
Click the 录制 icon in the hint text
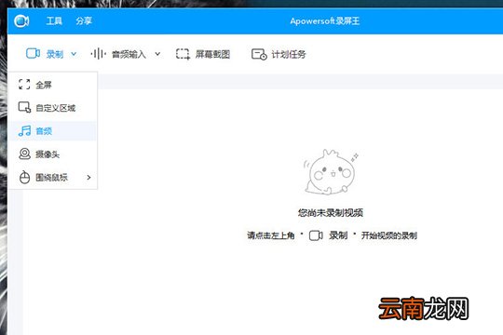(x=316, y=235)
